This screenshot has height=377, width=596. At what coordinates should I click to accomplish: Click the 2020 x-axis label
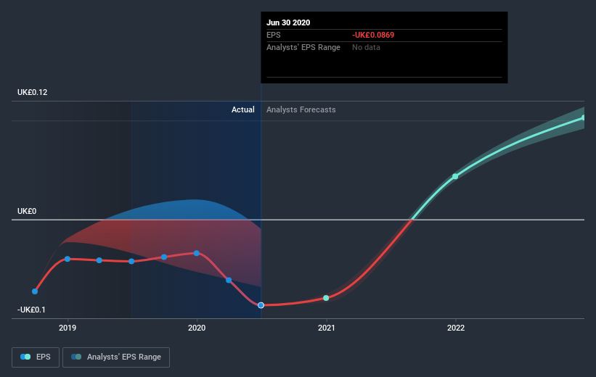197,328
